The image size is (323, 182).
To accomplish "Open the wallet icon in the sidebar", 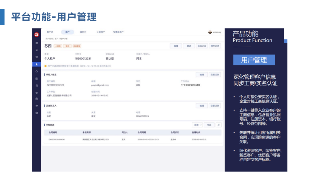I will coord(37,72).
